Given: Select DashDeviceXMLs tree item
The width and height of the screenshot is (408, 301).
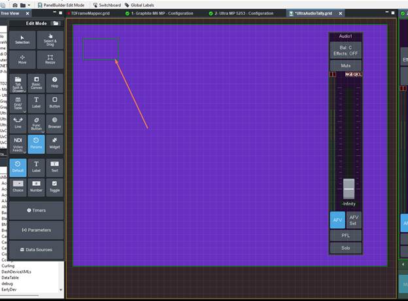Looking at the screenshot, I should [16, 272].
